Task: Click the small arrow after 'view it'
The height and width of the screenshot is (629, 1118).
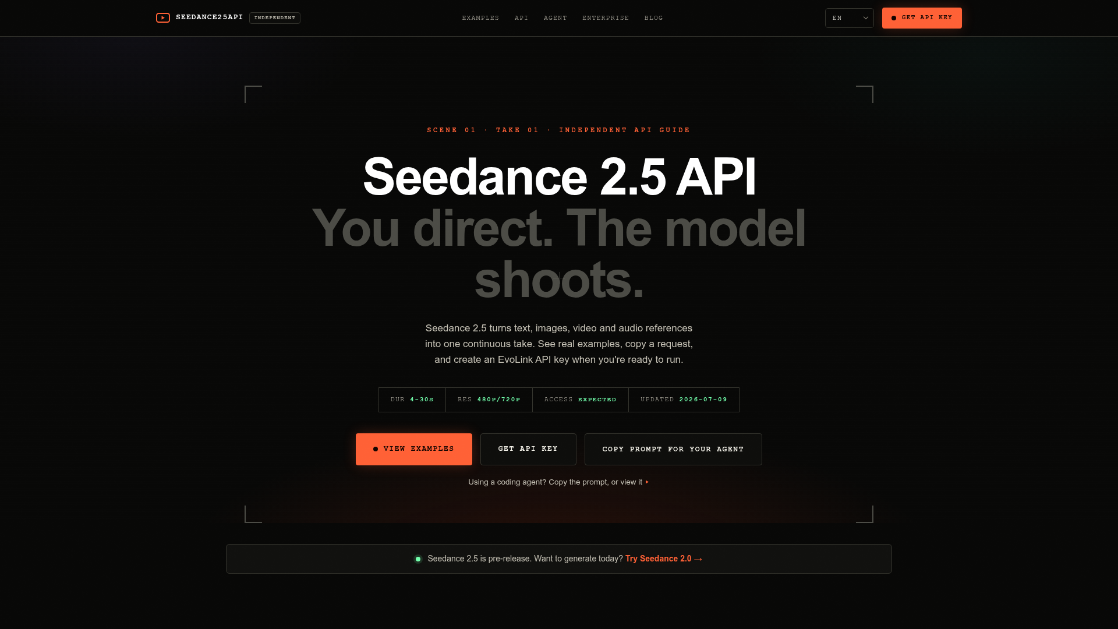Action: coord(647,482)
